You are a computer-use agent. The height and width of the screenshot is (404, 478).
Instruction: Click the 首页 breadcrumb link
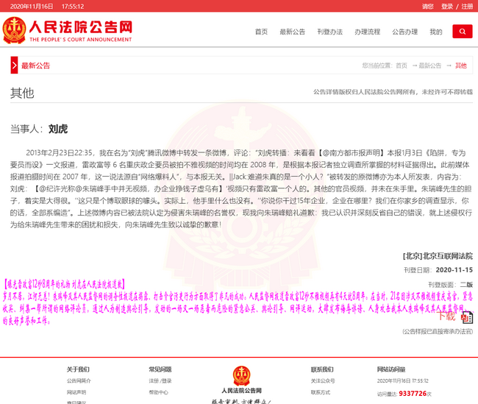401,65
